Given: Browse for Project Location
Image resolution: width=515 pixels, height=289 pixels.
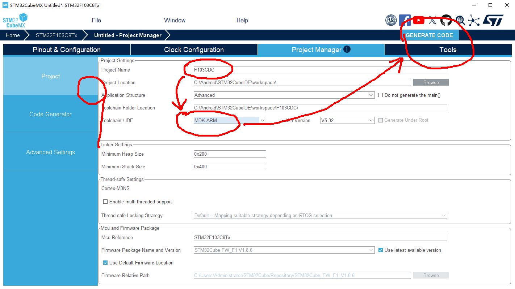Looking at the screenshot, I should [431, 82].
